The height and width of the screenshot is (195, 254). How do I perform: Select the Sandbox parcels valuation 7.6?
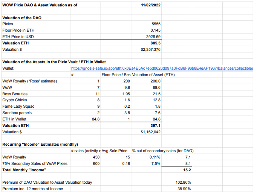coord(157,113)
